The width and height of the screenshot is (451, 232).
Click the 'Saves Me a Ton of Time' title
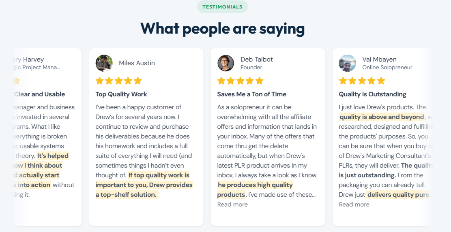[252, 94]
